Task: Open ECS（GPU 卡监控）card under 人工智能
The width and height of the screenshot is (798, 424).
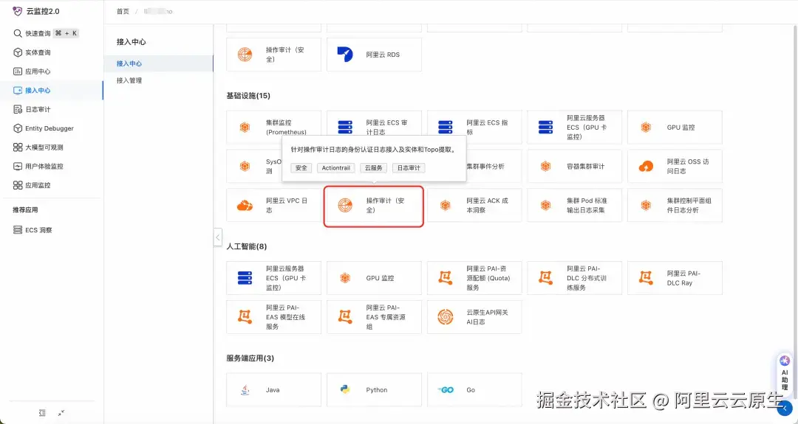Action: (x=274, y=278)
